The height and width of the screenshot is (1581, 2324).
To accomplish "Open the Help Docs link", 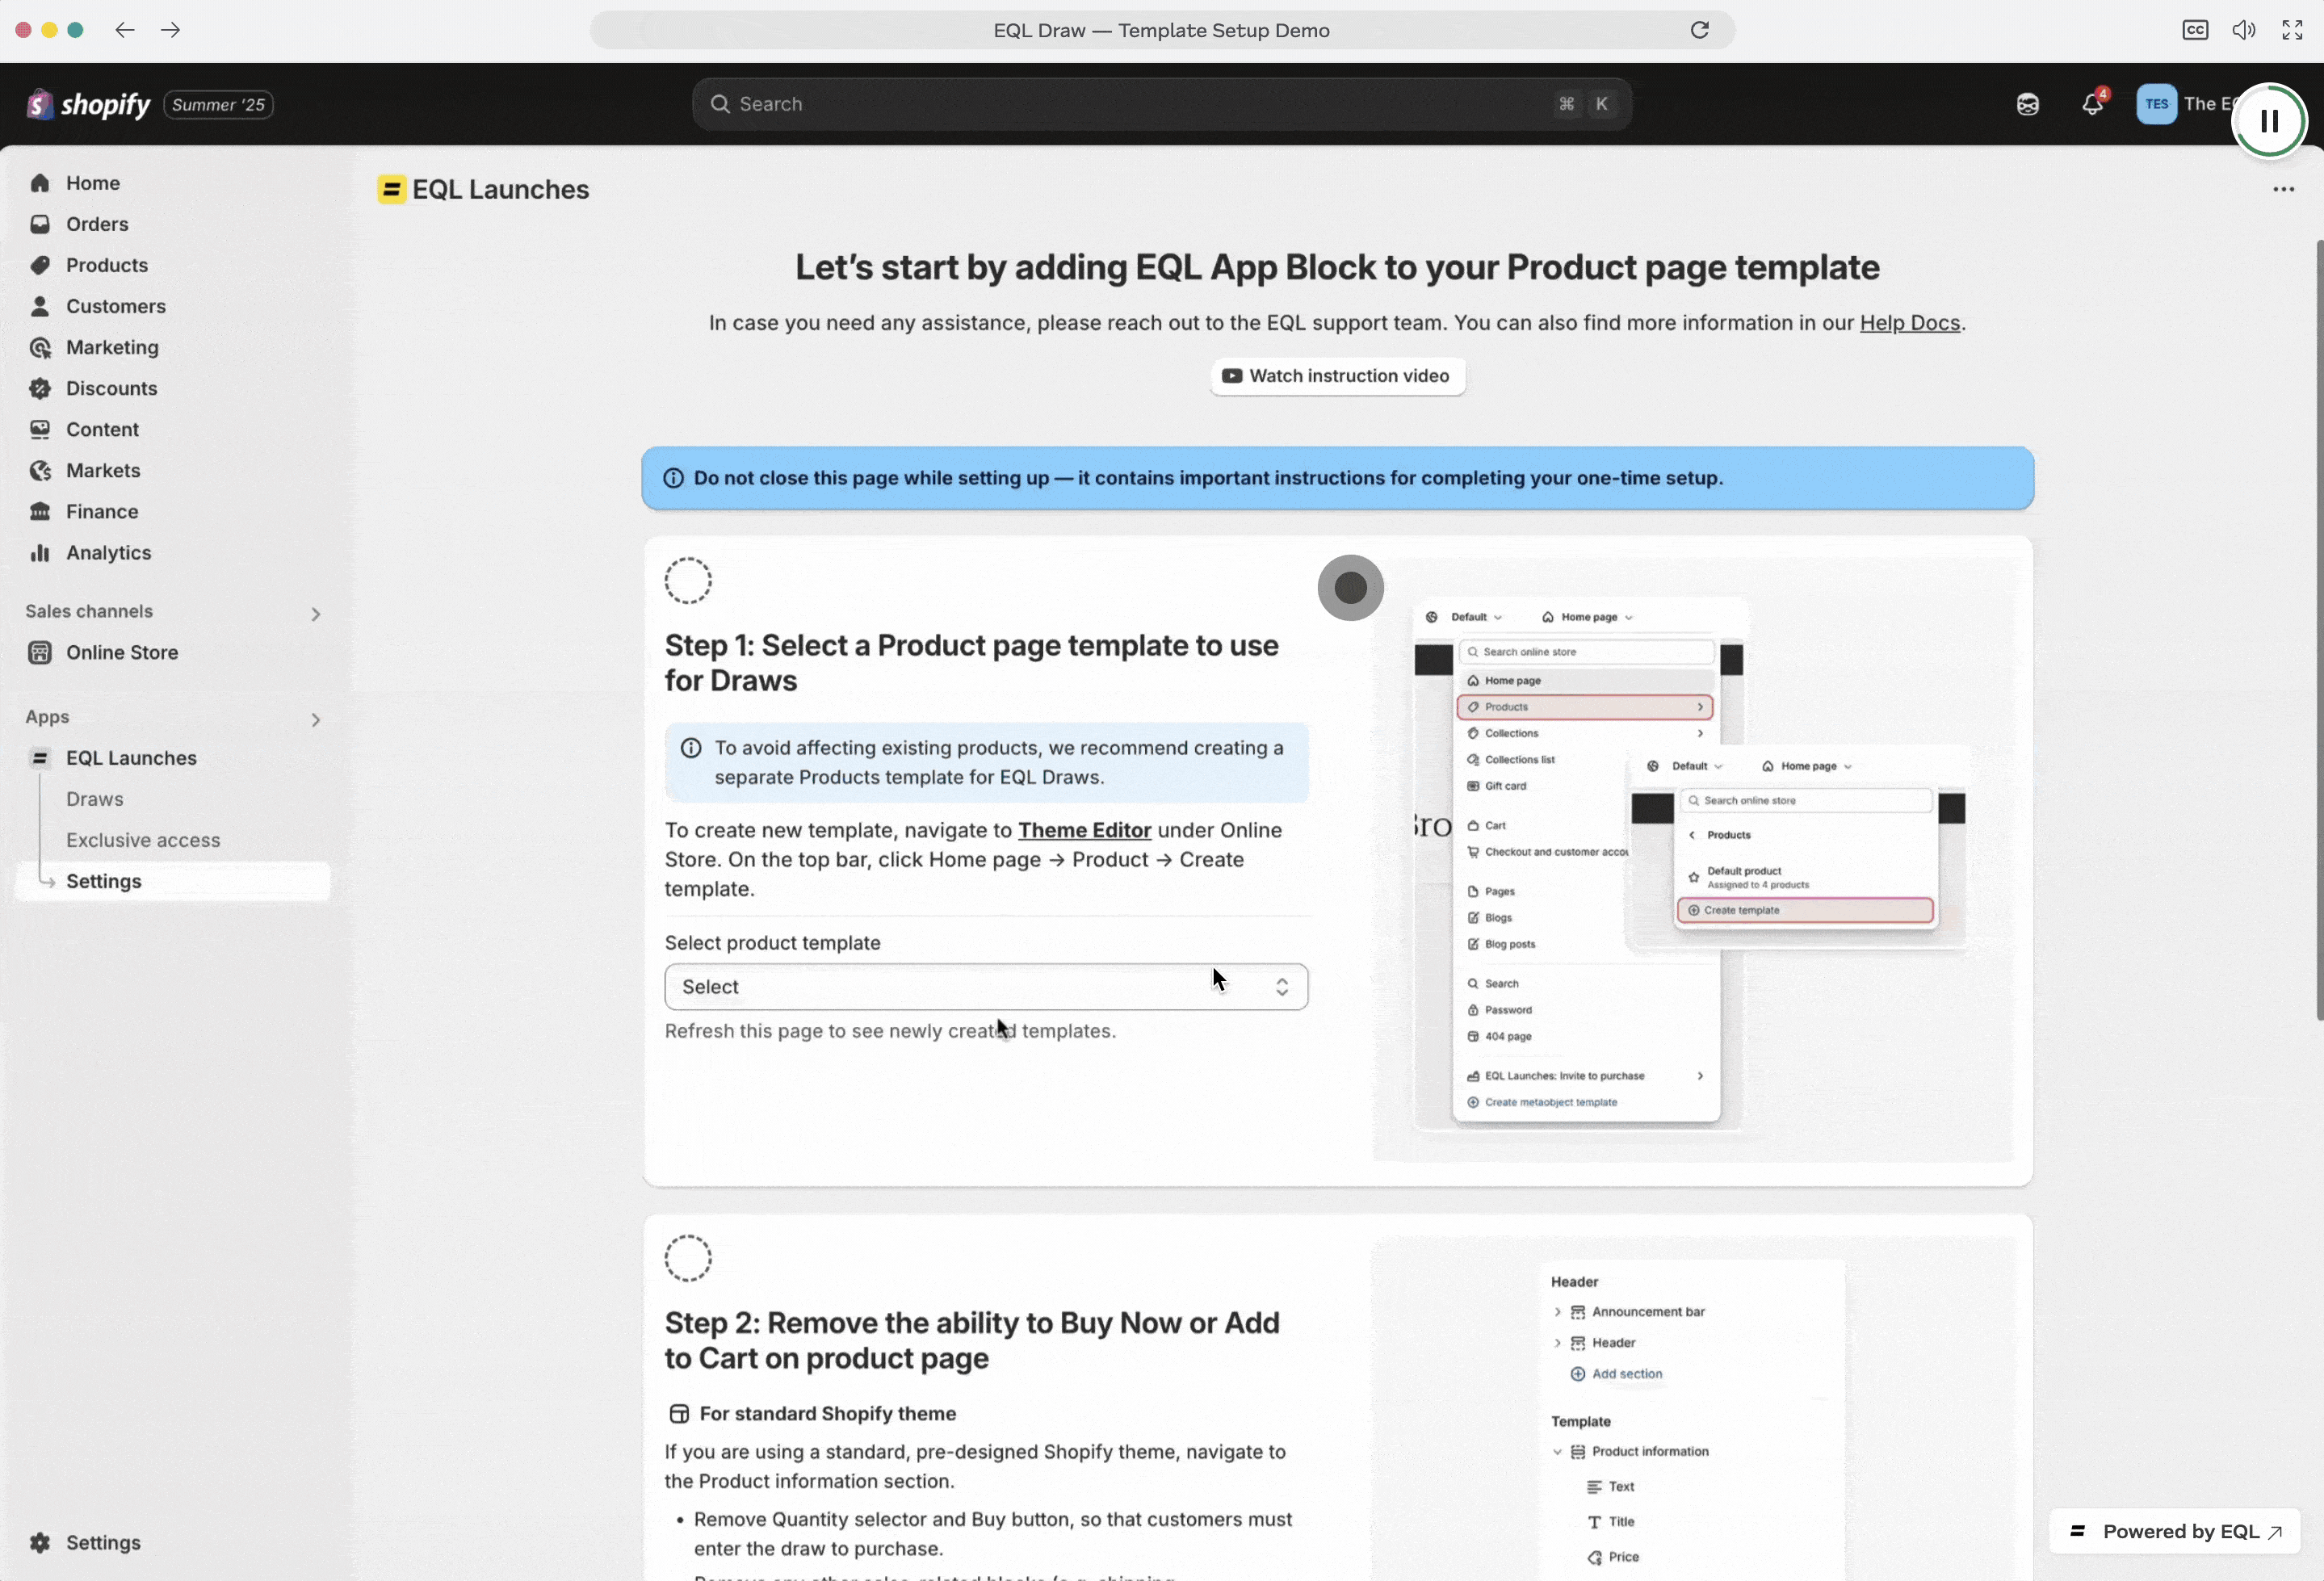I will click(x=1909, y=323).
